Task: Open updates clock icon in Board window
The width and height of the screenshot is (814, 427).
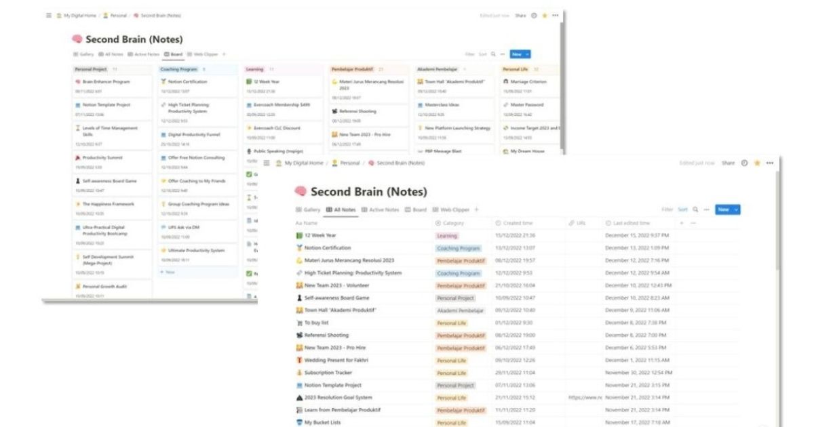Action: click(x=534, y=15)
